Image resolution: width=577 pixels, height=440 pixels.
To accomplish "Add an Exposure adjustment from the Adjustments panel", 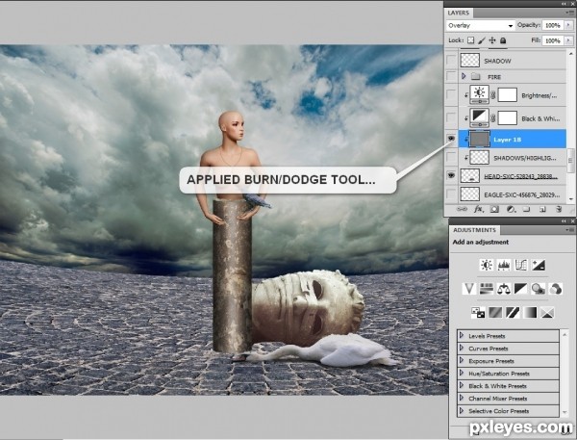I will click(539, 265).
